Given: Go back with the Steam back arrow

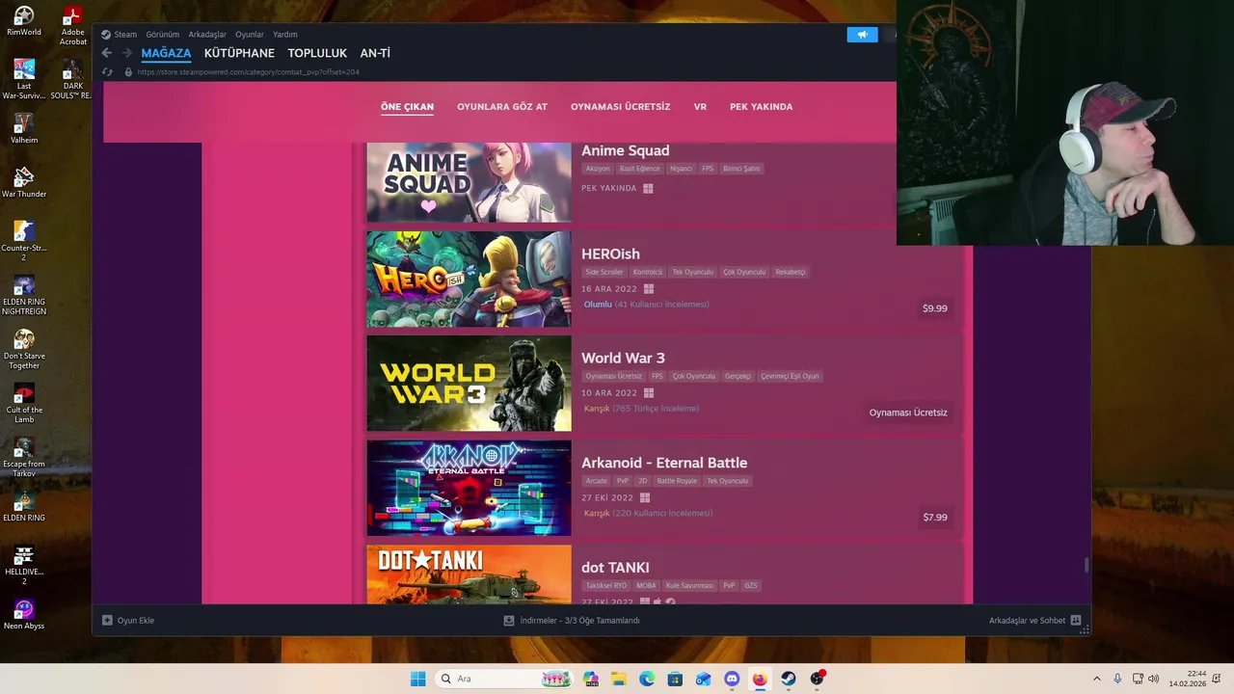Looking at the screenshot, I should (106, 53).
